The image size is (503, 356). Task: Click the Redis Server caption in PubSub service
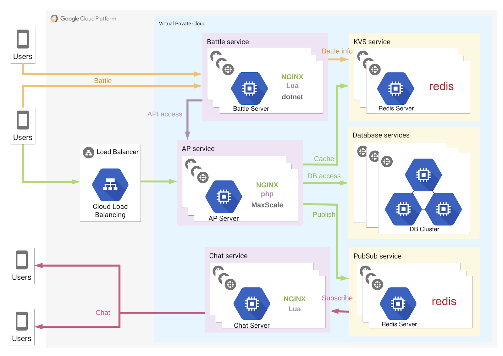(x=399, y=324)
